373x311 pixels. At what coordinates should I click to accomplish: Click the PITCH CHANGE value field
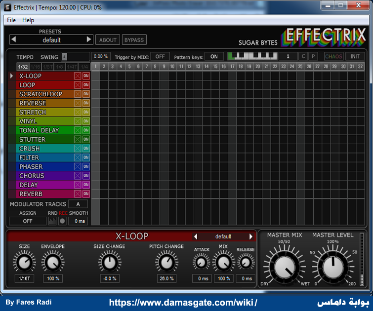(166, 278)
